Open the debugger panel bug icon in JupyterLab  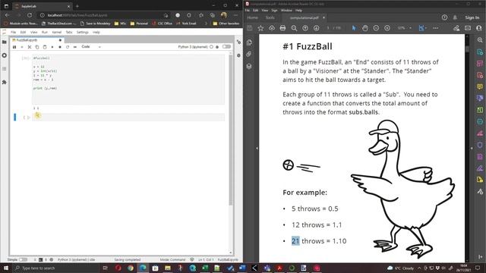(238, 55)
